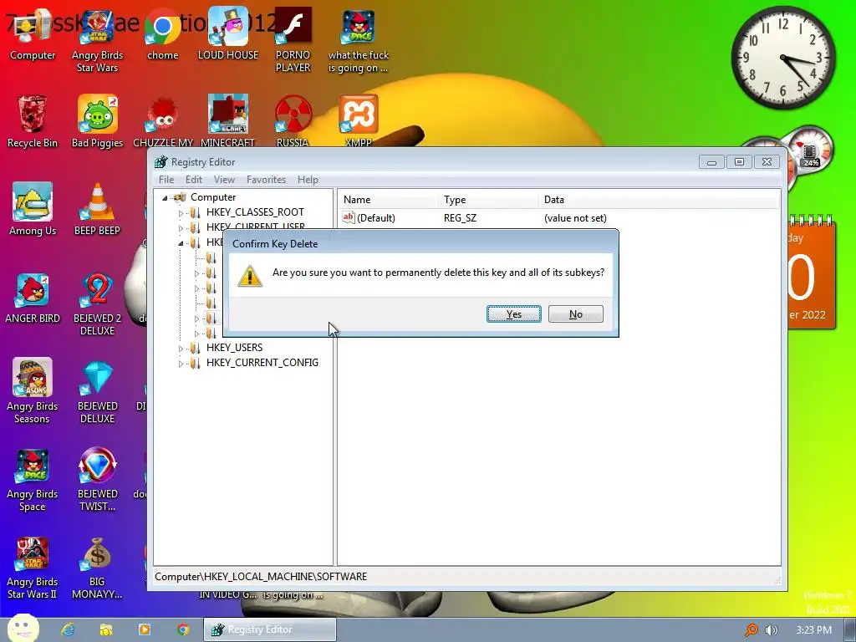Click the Start button smiley orb
The height and width of the screenshot is (642, 856).
point(23,628)
